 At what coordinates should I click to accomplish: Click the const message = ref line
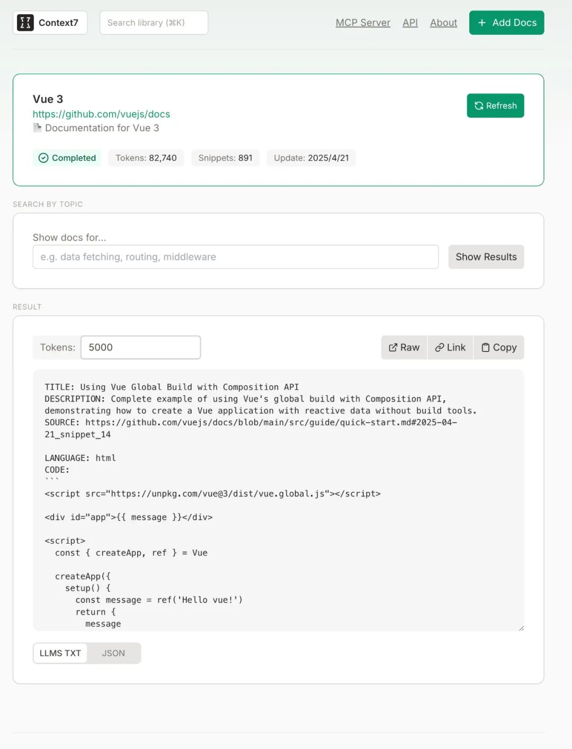(x=159, y=600)
